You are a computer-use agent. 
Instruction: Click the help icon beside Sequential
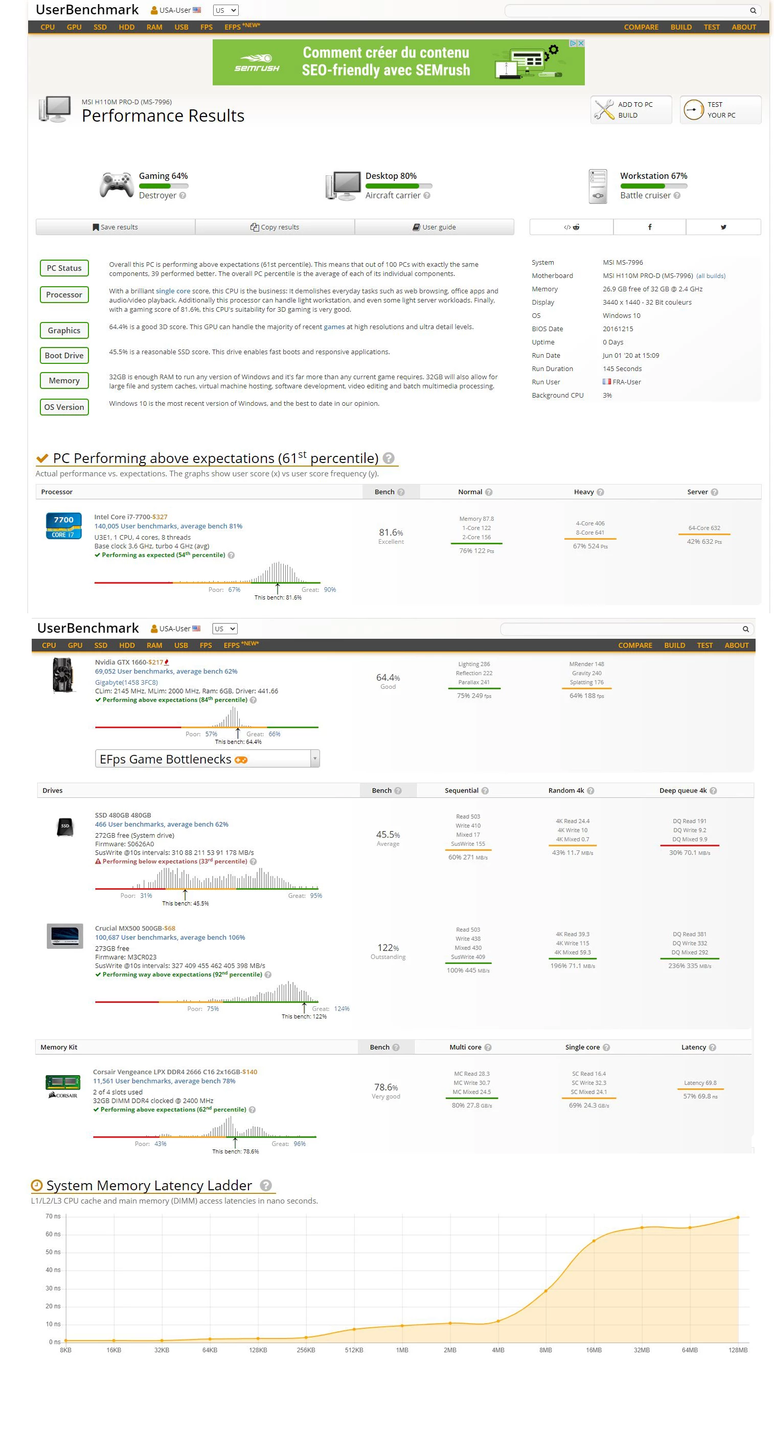(485, 791)
